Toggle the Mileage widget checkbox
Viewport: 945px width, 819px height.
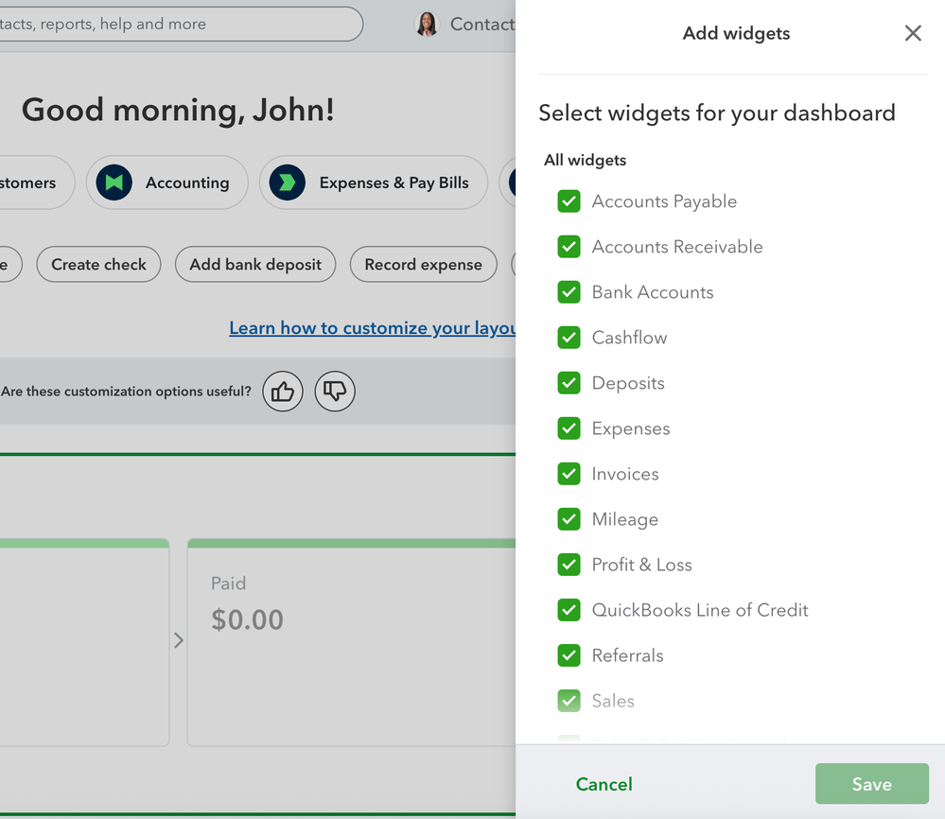(569, 519)
